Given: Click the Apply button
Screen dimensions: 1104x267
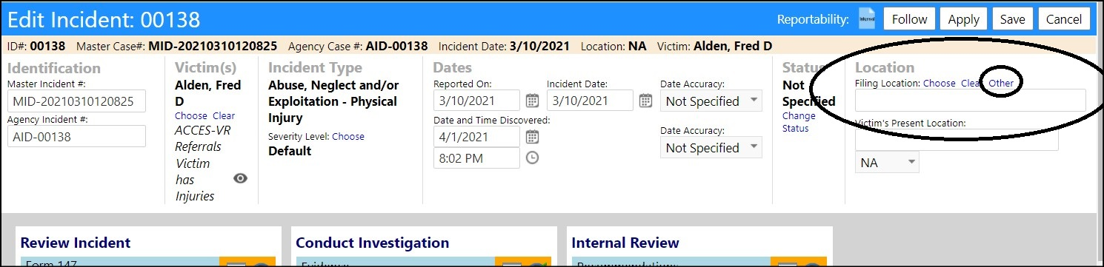Looking at the screenshot, I should click(963, 19).
